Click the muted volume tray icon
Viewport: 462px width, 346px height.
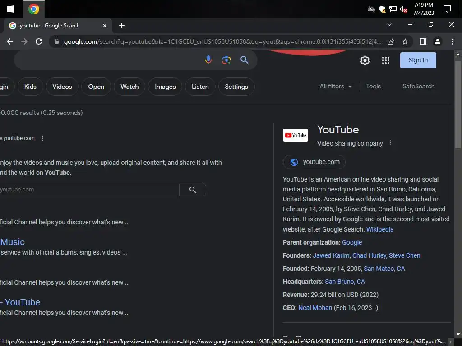click(403, 9)
